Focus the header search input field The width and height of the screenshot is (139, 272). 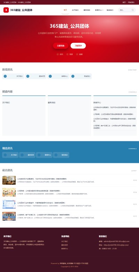tap(125, 10)
